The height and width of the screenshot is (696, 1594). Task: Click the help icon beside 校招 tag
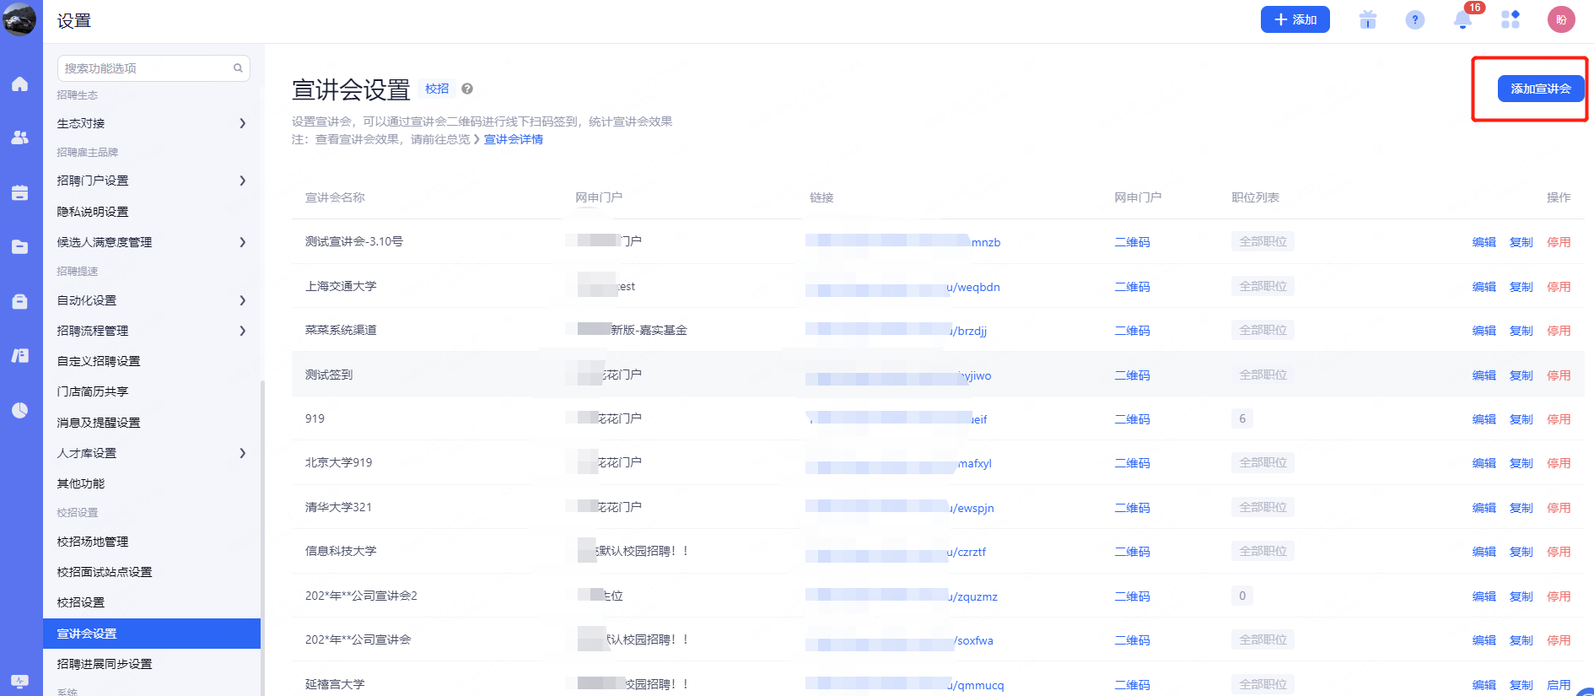coord(467,89)
